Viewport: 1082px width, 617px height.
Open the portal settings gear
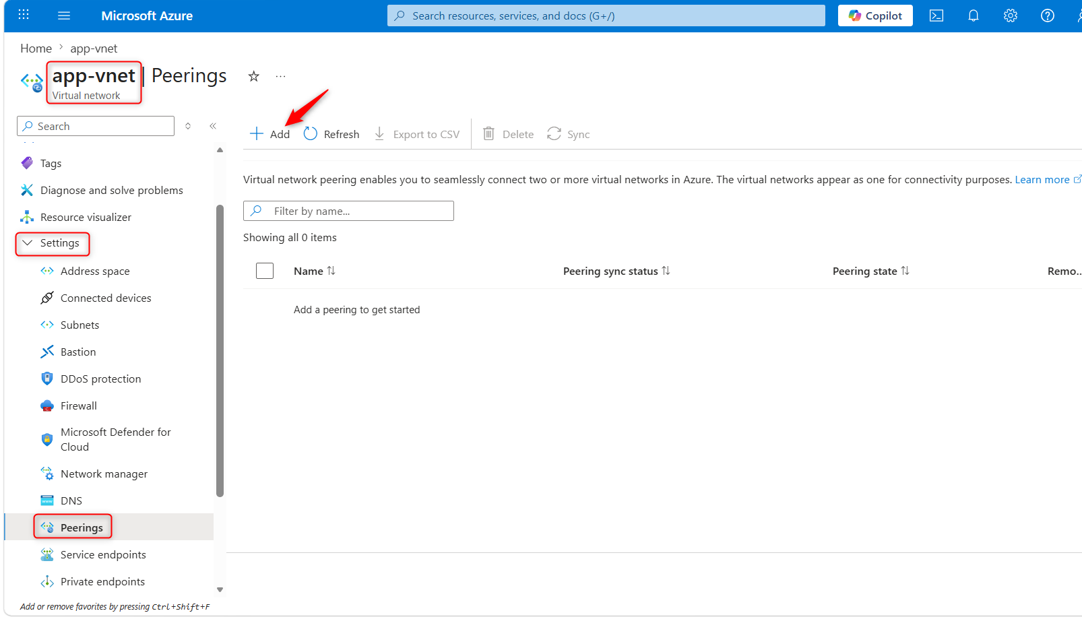click(1010, 15)
